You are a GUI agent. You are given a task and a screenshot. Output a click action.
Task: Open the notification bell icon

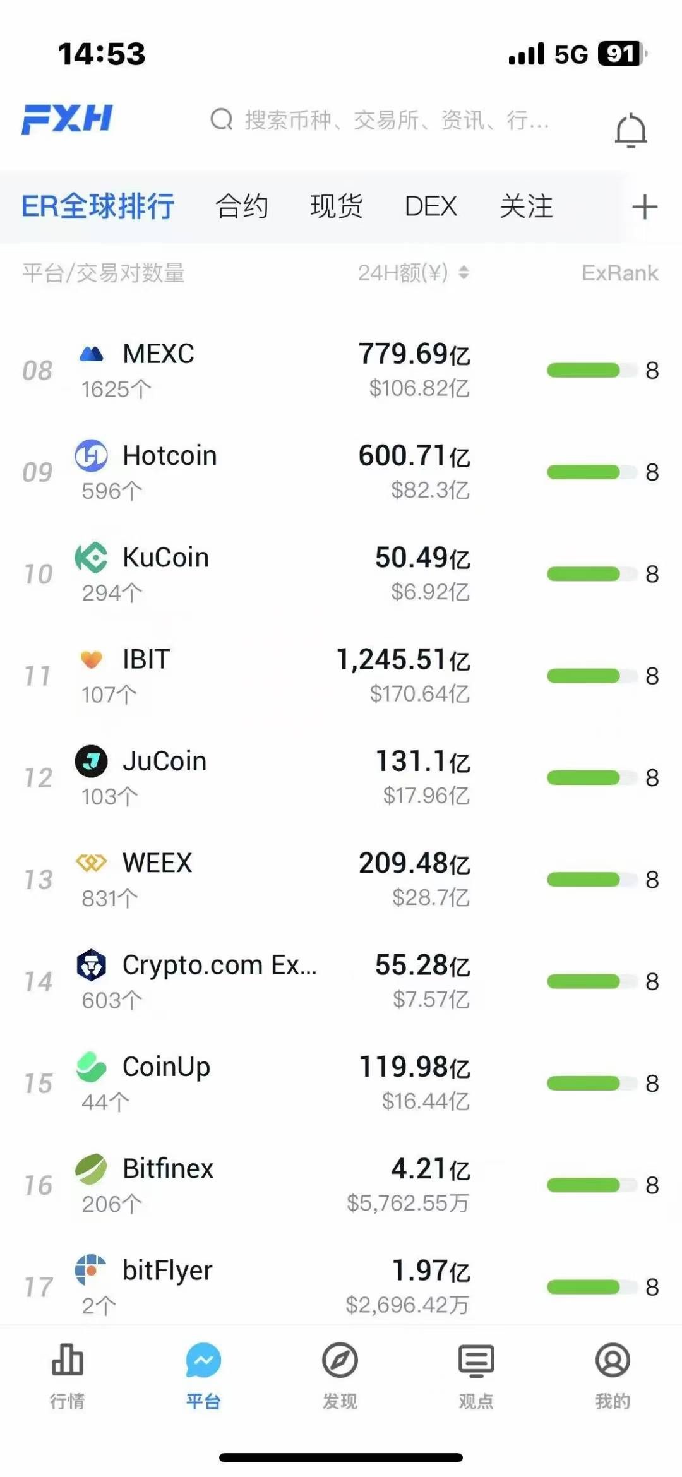[x=630, y=130]
